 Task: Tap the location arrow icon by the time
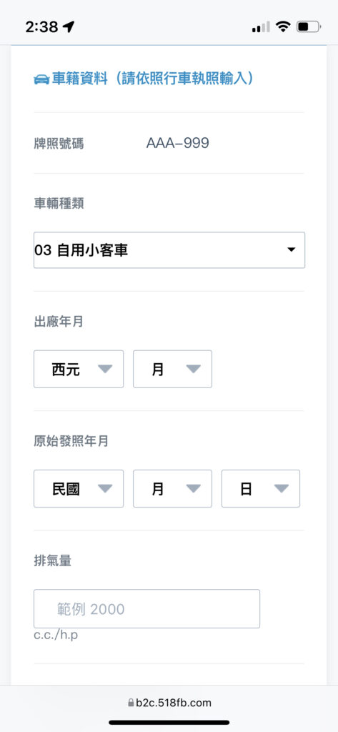(x=69, y=27)
